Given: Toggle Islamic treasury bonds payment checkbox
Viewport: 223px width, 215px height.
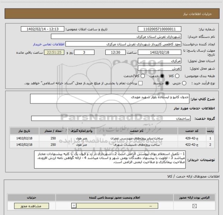Looking at the screenshot, I should pos(141,83).
